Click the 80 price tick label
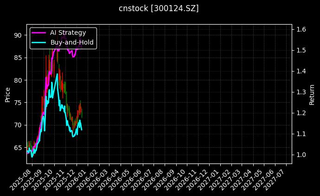The width and height of the screenshot is (320, 196). 18,80
